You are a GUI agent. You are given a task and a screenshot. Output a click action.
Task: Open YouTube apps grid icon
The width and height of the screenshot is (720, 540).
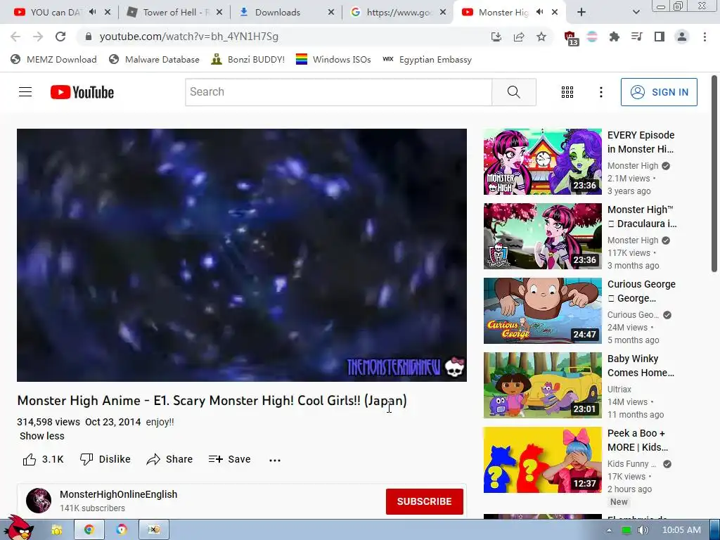coord(567,92)
